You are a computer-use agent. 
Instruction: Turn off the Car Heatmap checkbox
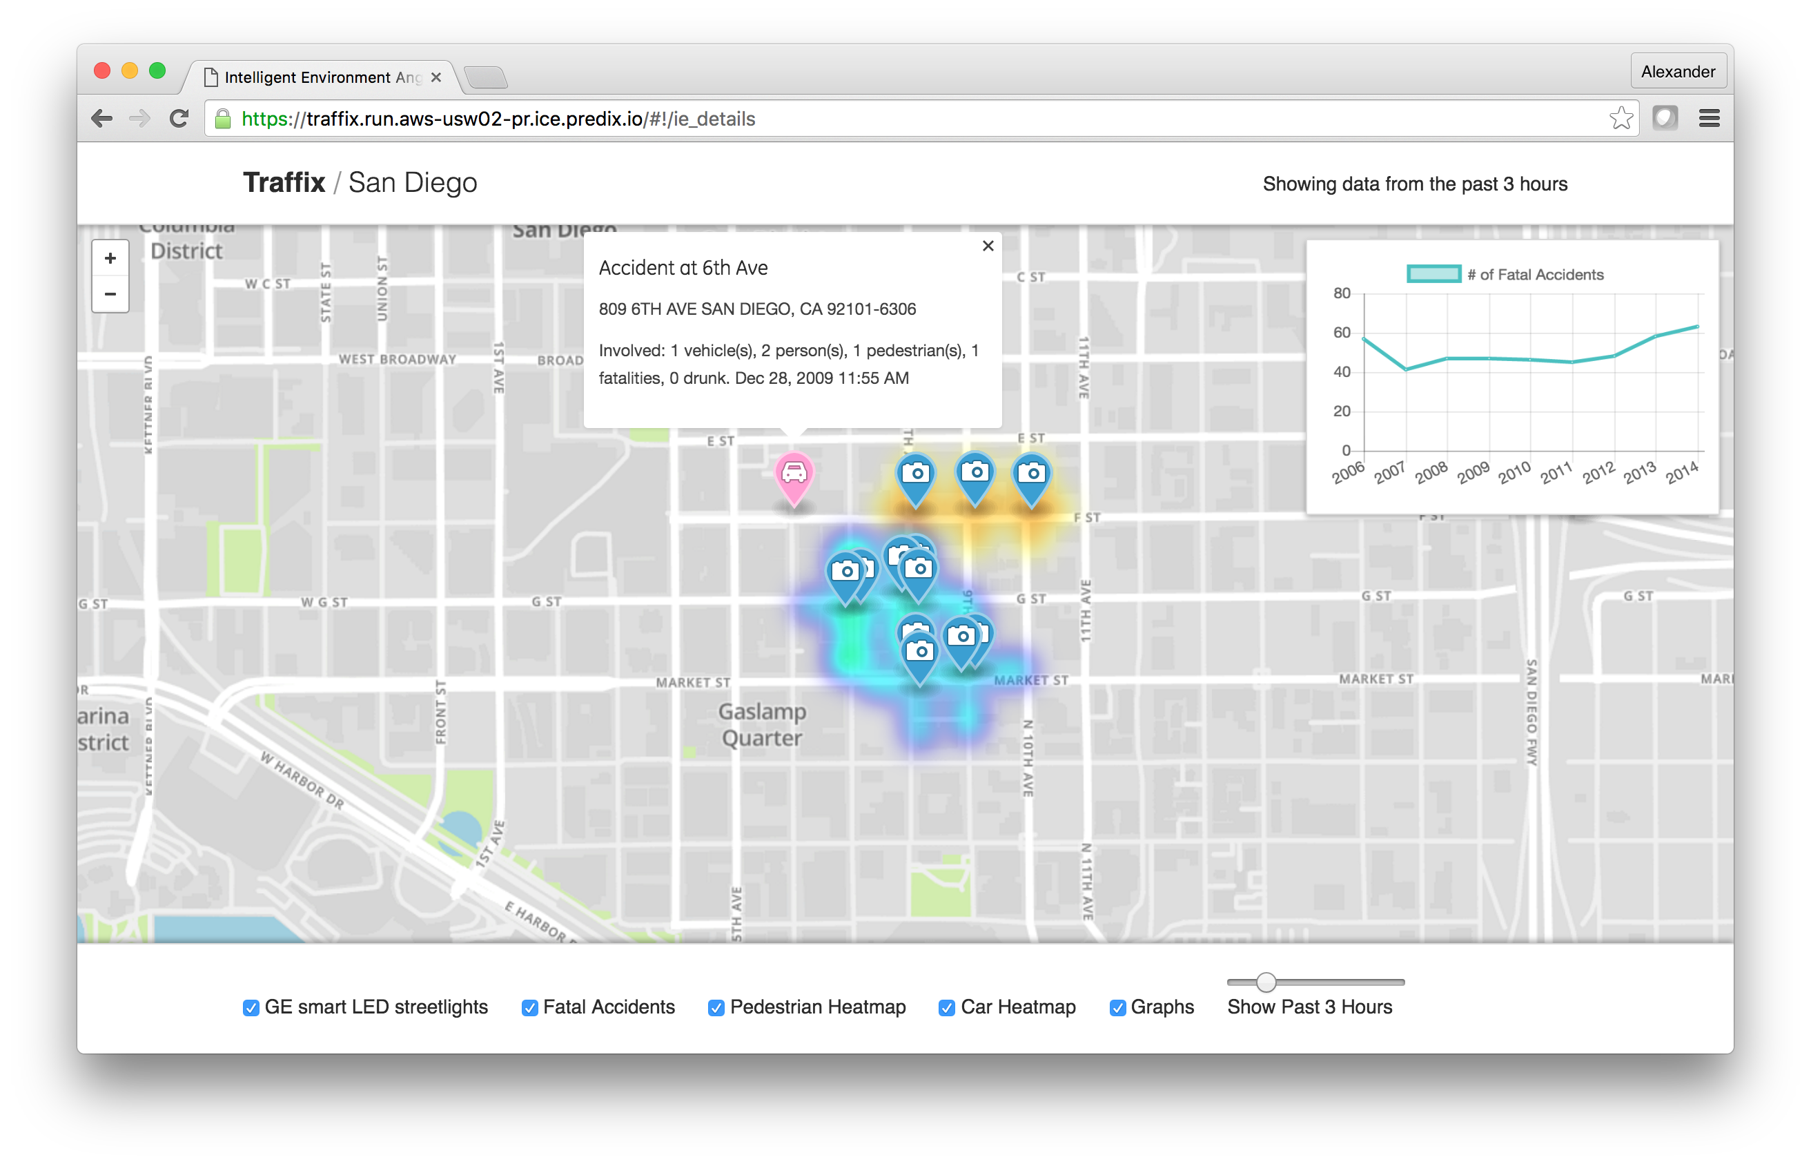click(947, 1007)
